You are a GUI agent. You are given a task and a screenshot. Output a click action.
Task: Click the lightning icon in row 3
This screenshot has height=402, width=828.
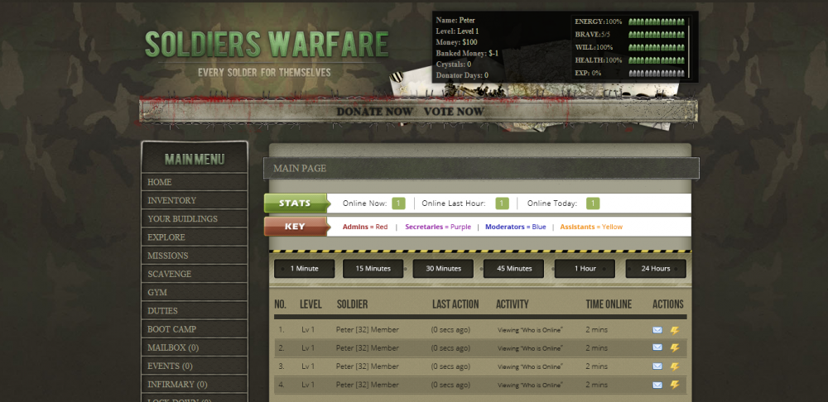[x=675, y=366]
